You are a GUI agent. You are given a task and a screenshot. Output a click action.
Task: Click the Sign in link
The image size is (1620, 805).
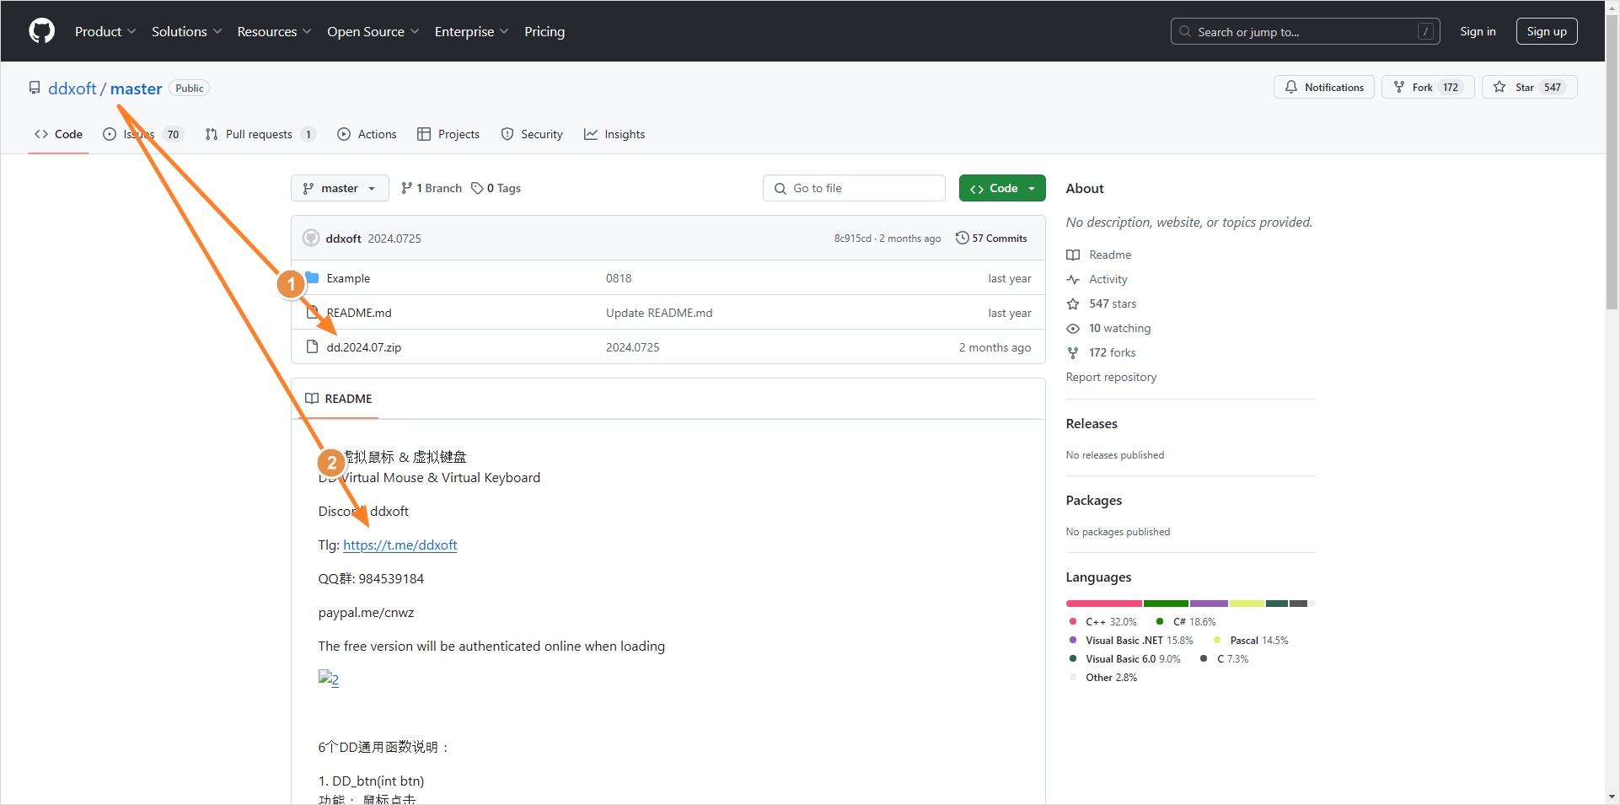pos(1478,31)
